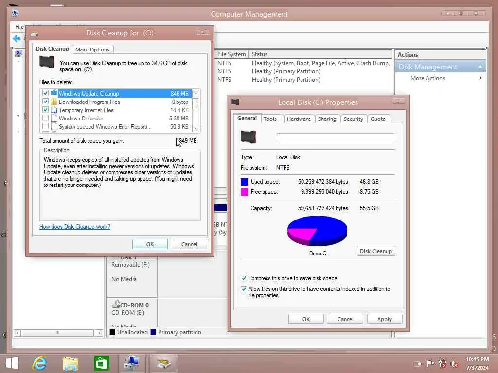Open the Sharing tab in Properties
The width and height of the screenshot is (498, 373).
click(x=327, y=119)
